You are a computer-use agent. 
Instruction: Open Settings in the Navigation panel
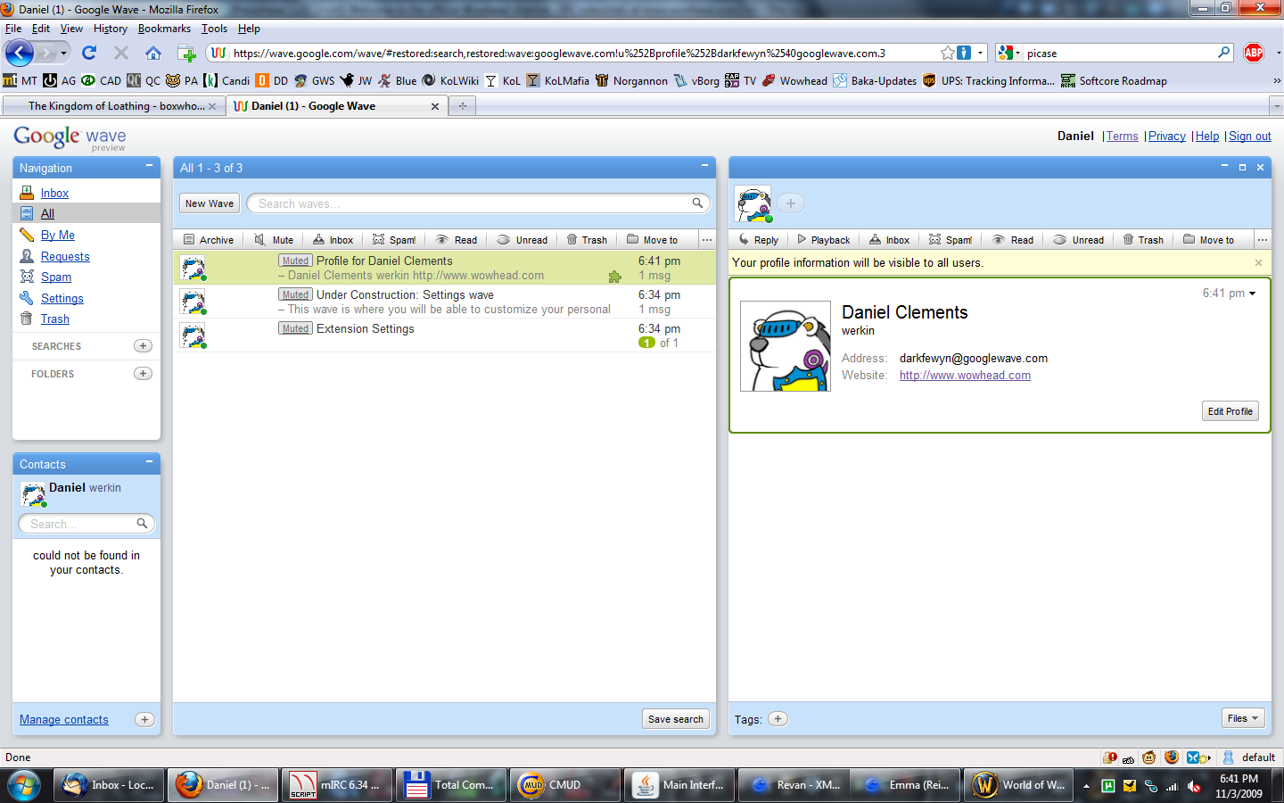point(62,299)
